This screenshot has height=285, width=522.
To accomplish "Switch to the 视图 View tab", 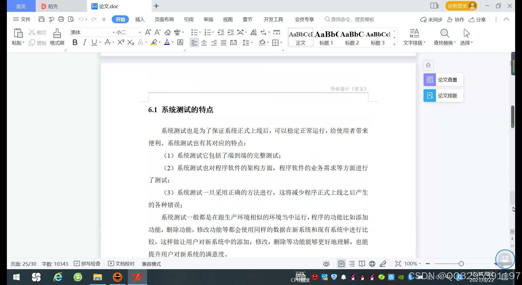I will point(228,19).
